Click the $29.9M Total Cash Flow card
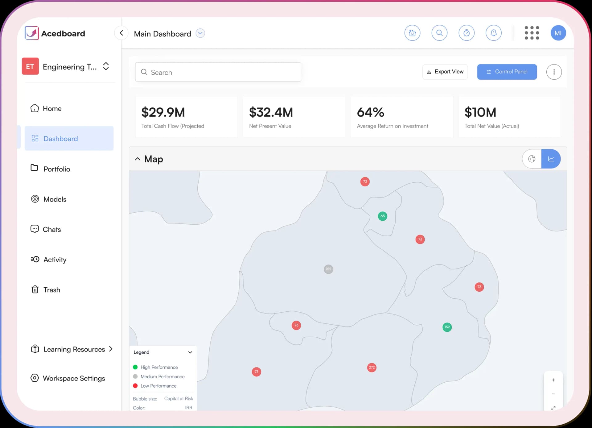The image size is (592, 428). point(186,117)
